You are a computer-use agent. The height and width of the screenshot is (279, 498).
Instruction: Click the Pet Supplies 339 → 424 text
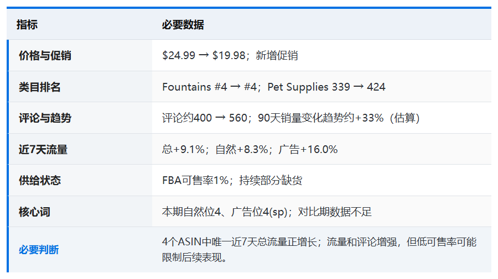[x=326, y=87]
